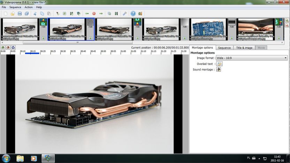
Task: Copy the selected slide via toolbar
Action: (42, 14)
